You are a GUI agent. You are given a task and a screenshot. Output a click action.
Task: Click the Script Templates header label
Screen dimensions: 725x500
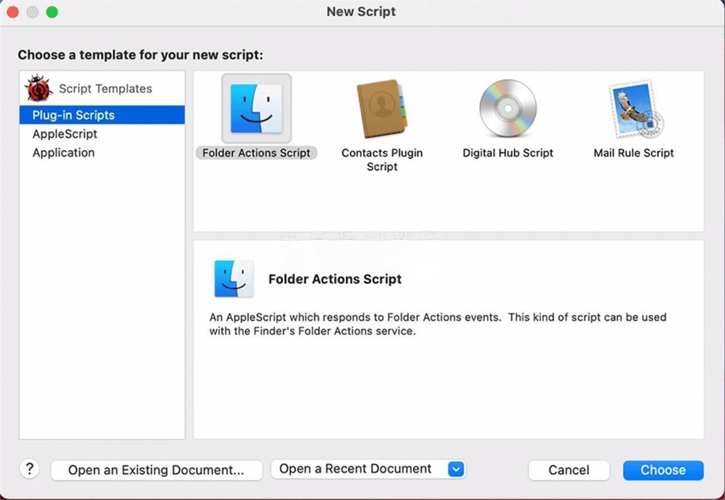105,88
